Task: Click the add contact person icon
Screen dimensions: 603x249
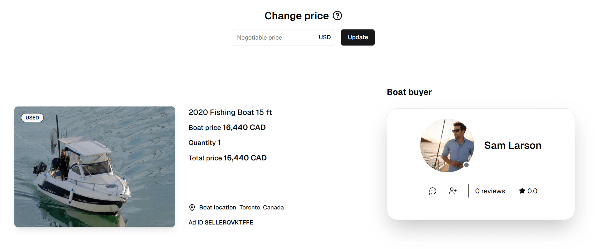Action: (453, 191)
